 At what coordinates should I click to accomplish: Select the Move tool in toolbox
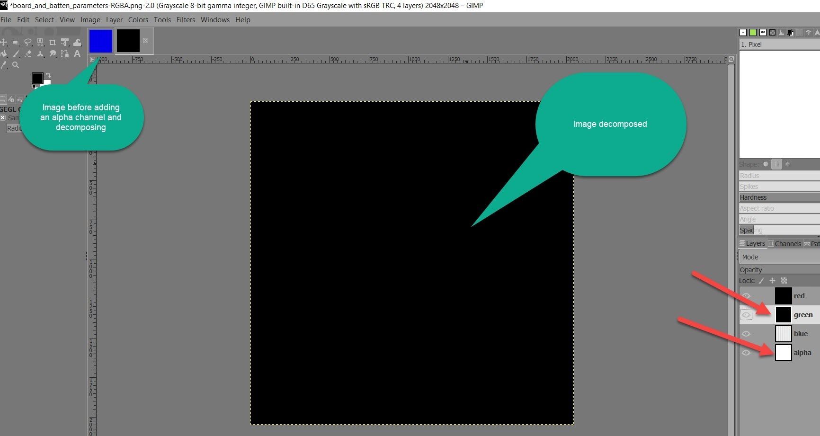click(4, 42)
